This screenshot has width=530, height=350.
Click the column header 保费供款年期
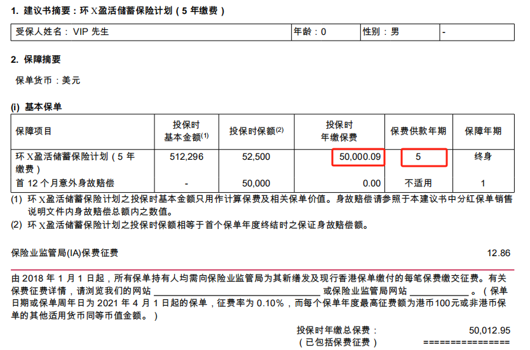[418, 131]
